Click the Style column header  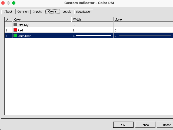pyautogui.click(x=143, y=19)
